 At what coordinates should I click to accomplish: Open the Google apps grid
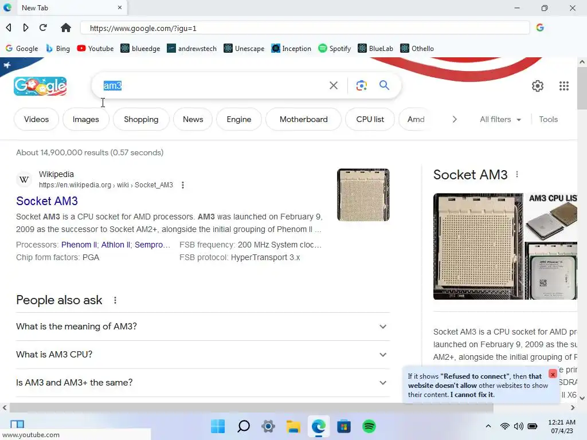point(564,86)
